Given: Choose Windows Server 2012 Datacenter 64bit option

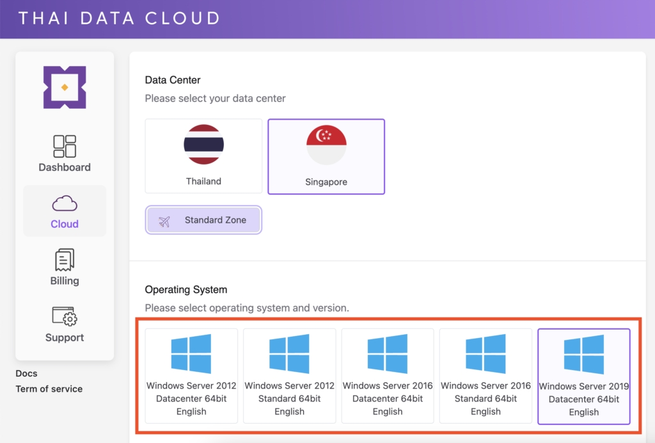Looking at the screenshot, I should (x=191, y=376).
